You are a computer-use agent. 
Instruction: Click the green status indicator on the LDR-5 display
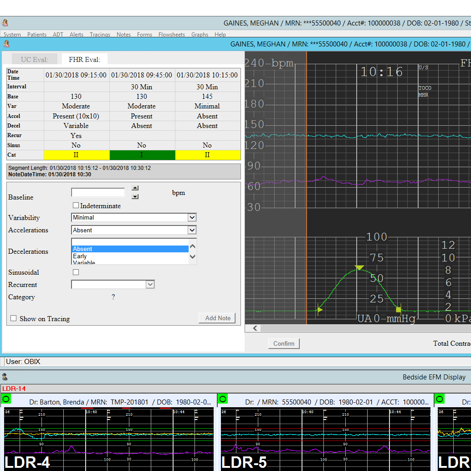click(x=223, y=399)
